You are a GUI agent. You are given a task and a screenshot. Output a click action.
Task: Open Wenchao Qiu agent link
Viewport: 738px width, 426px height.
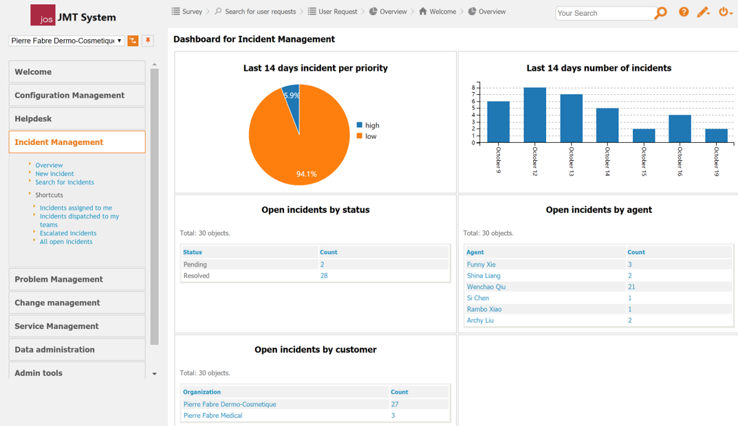tap(486, 287)
